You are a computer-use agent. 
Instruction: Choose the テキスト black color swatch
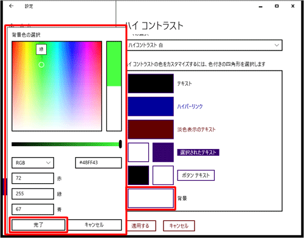[x=151, y=83]
